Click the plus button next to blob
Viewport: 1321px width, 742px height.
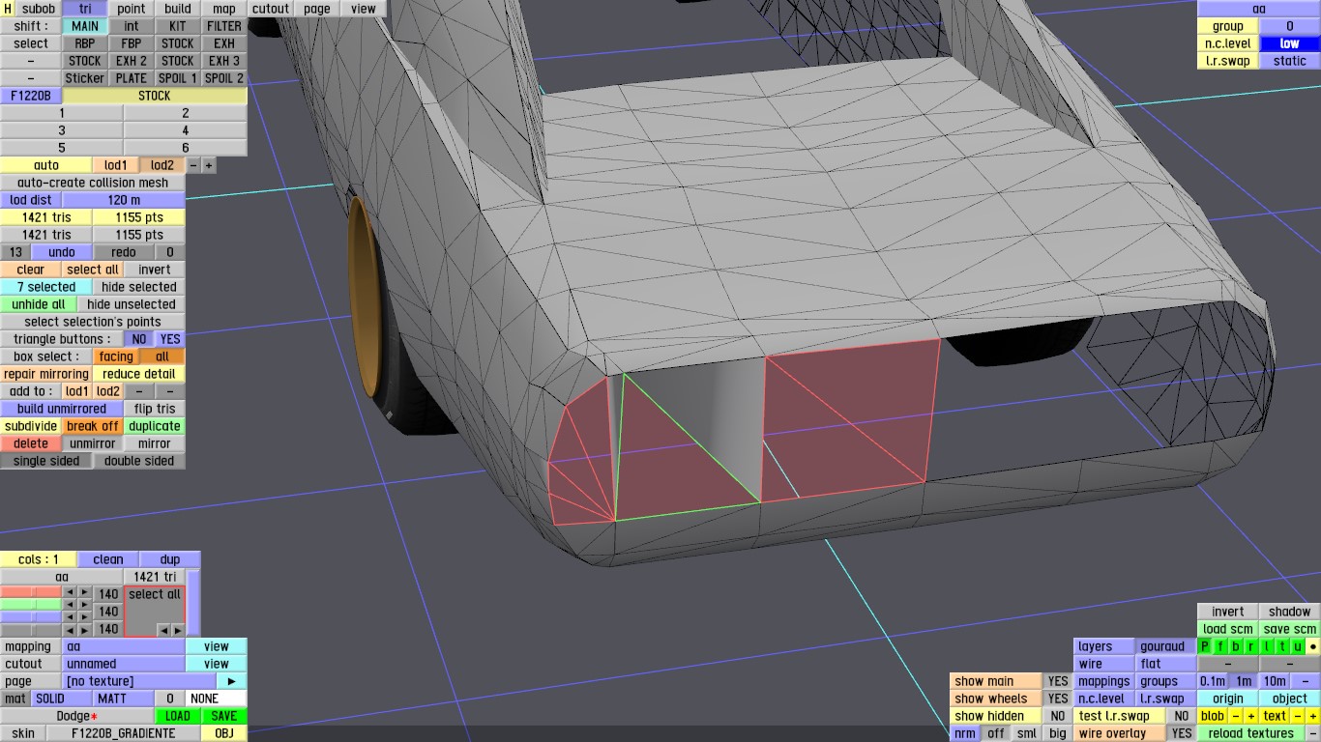1250,716
